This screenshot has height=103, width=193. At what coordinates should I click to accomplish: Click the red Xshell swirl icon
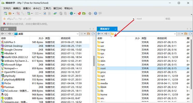(79, 13)
